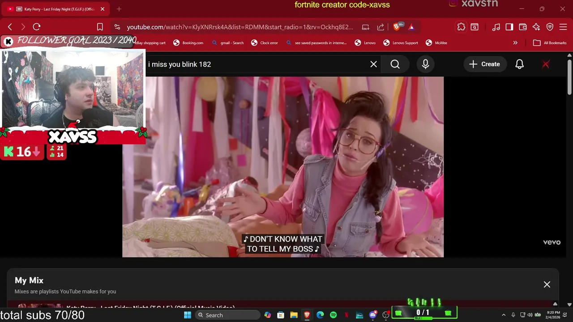Open the taskbar icon right of Netflix
Viewport: 573px width, 322px height.
click(x=359, y=315)
